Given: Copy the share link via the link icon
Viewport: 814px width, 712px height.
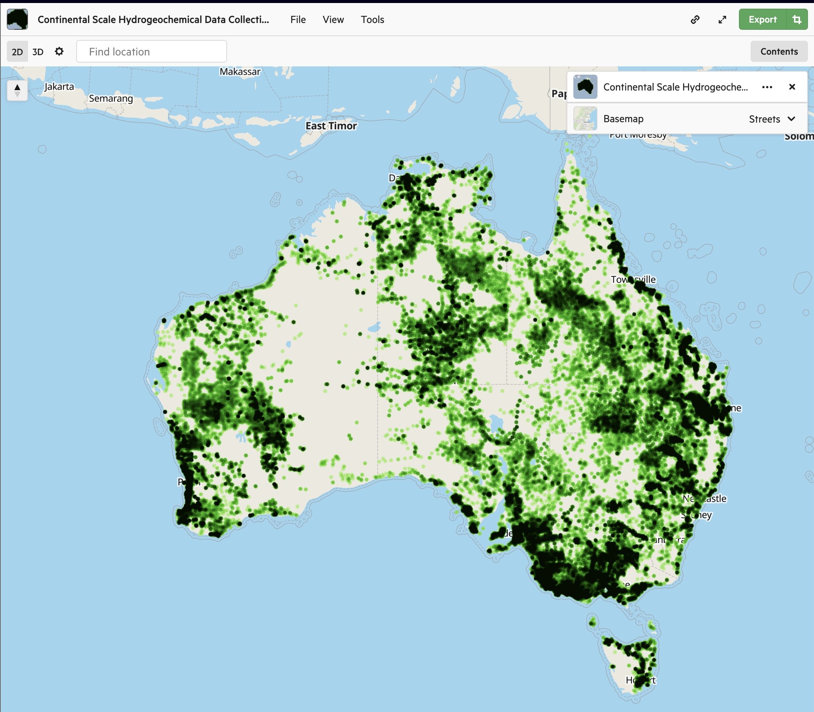Looking at the screenshot, I should coord(695,20).
